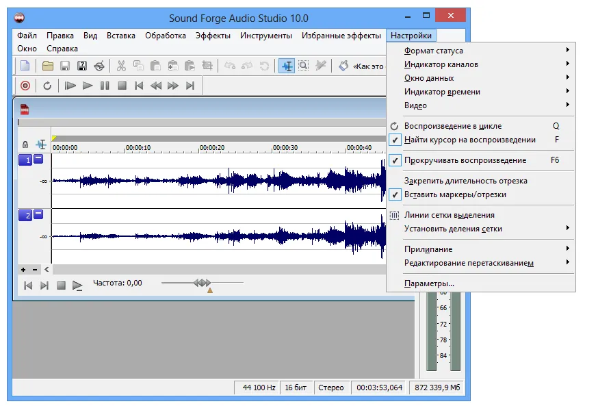Click Play in the transport bar

[x=88, y=86]
